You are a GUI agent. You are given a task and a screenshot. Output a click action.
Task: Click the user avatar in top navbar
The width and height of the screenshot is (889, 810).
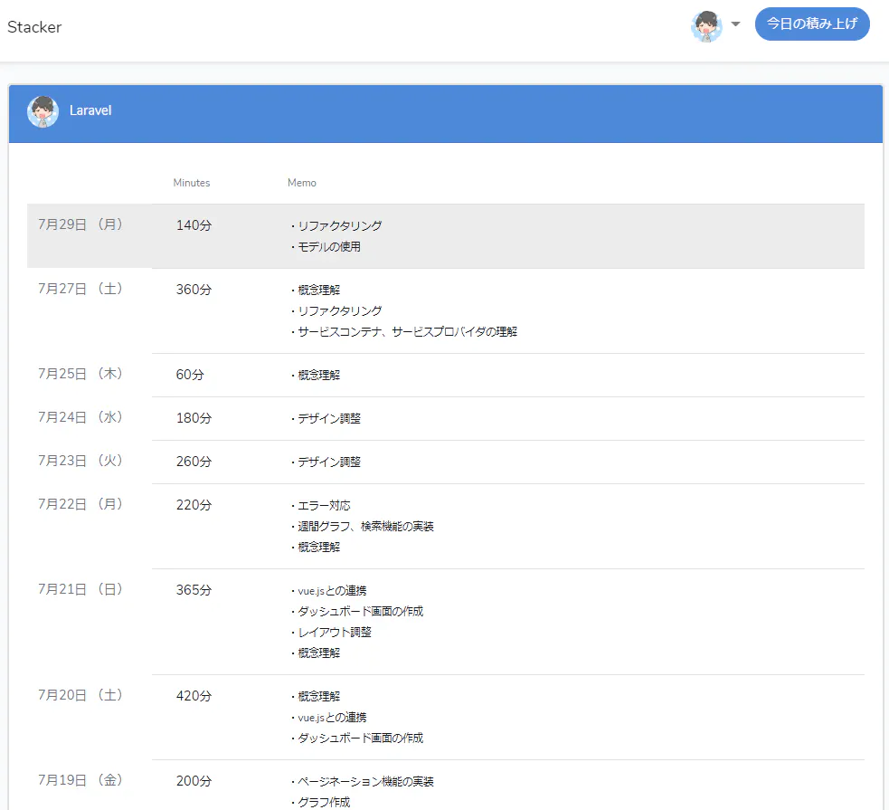pyautogui.click(x=706, y=26)
